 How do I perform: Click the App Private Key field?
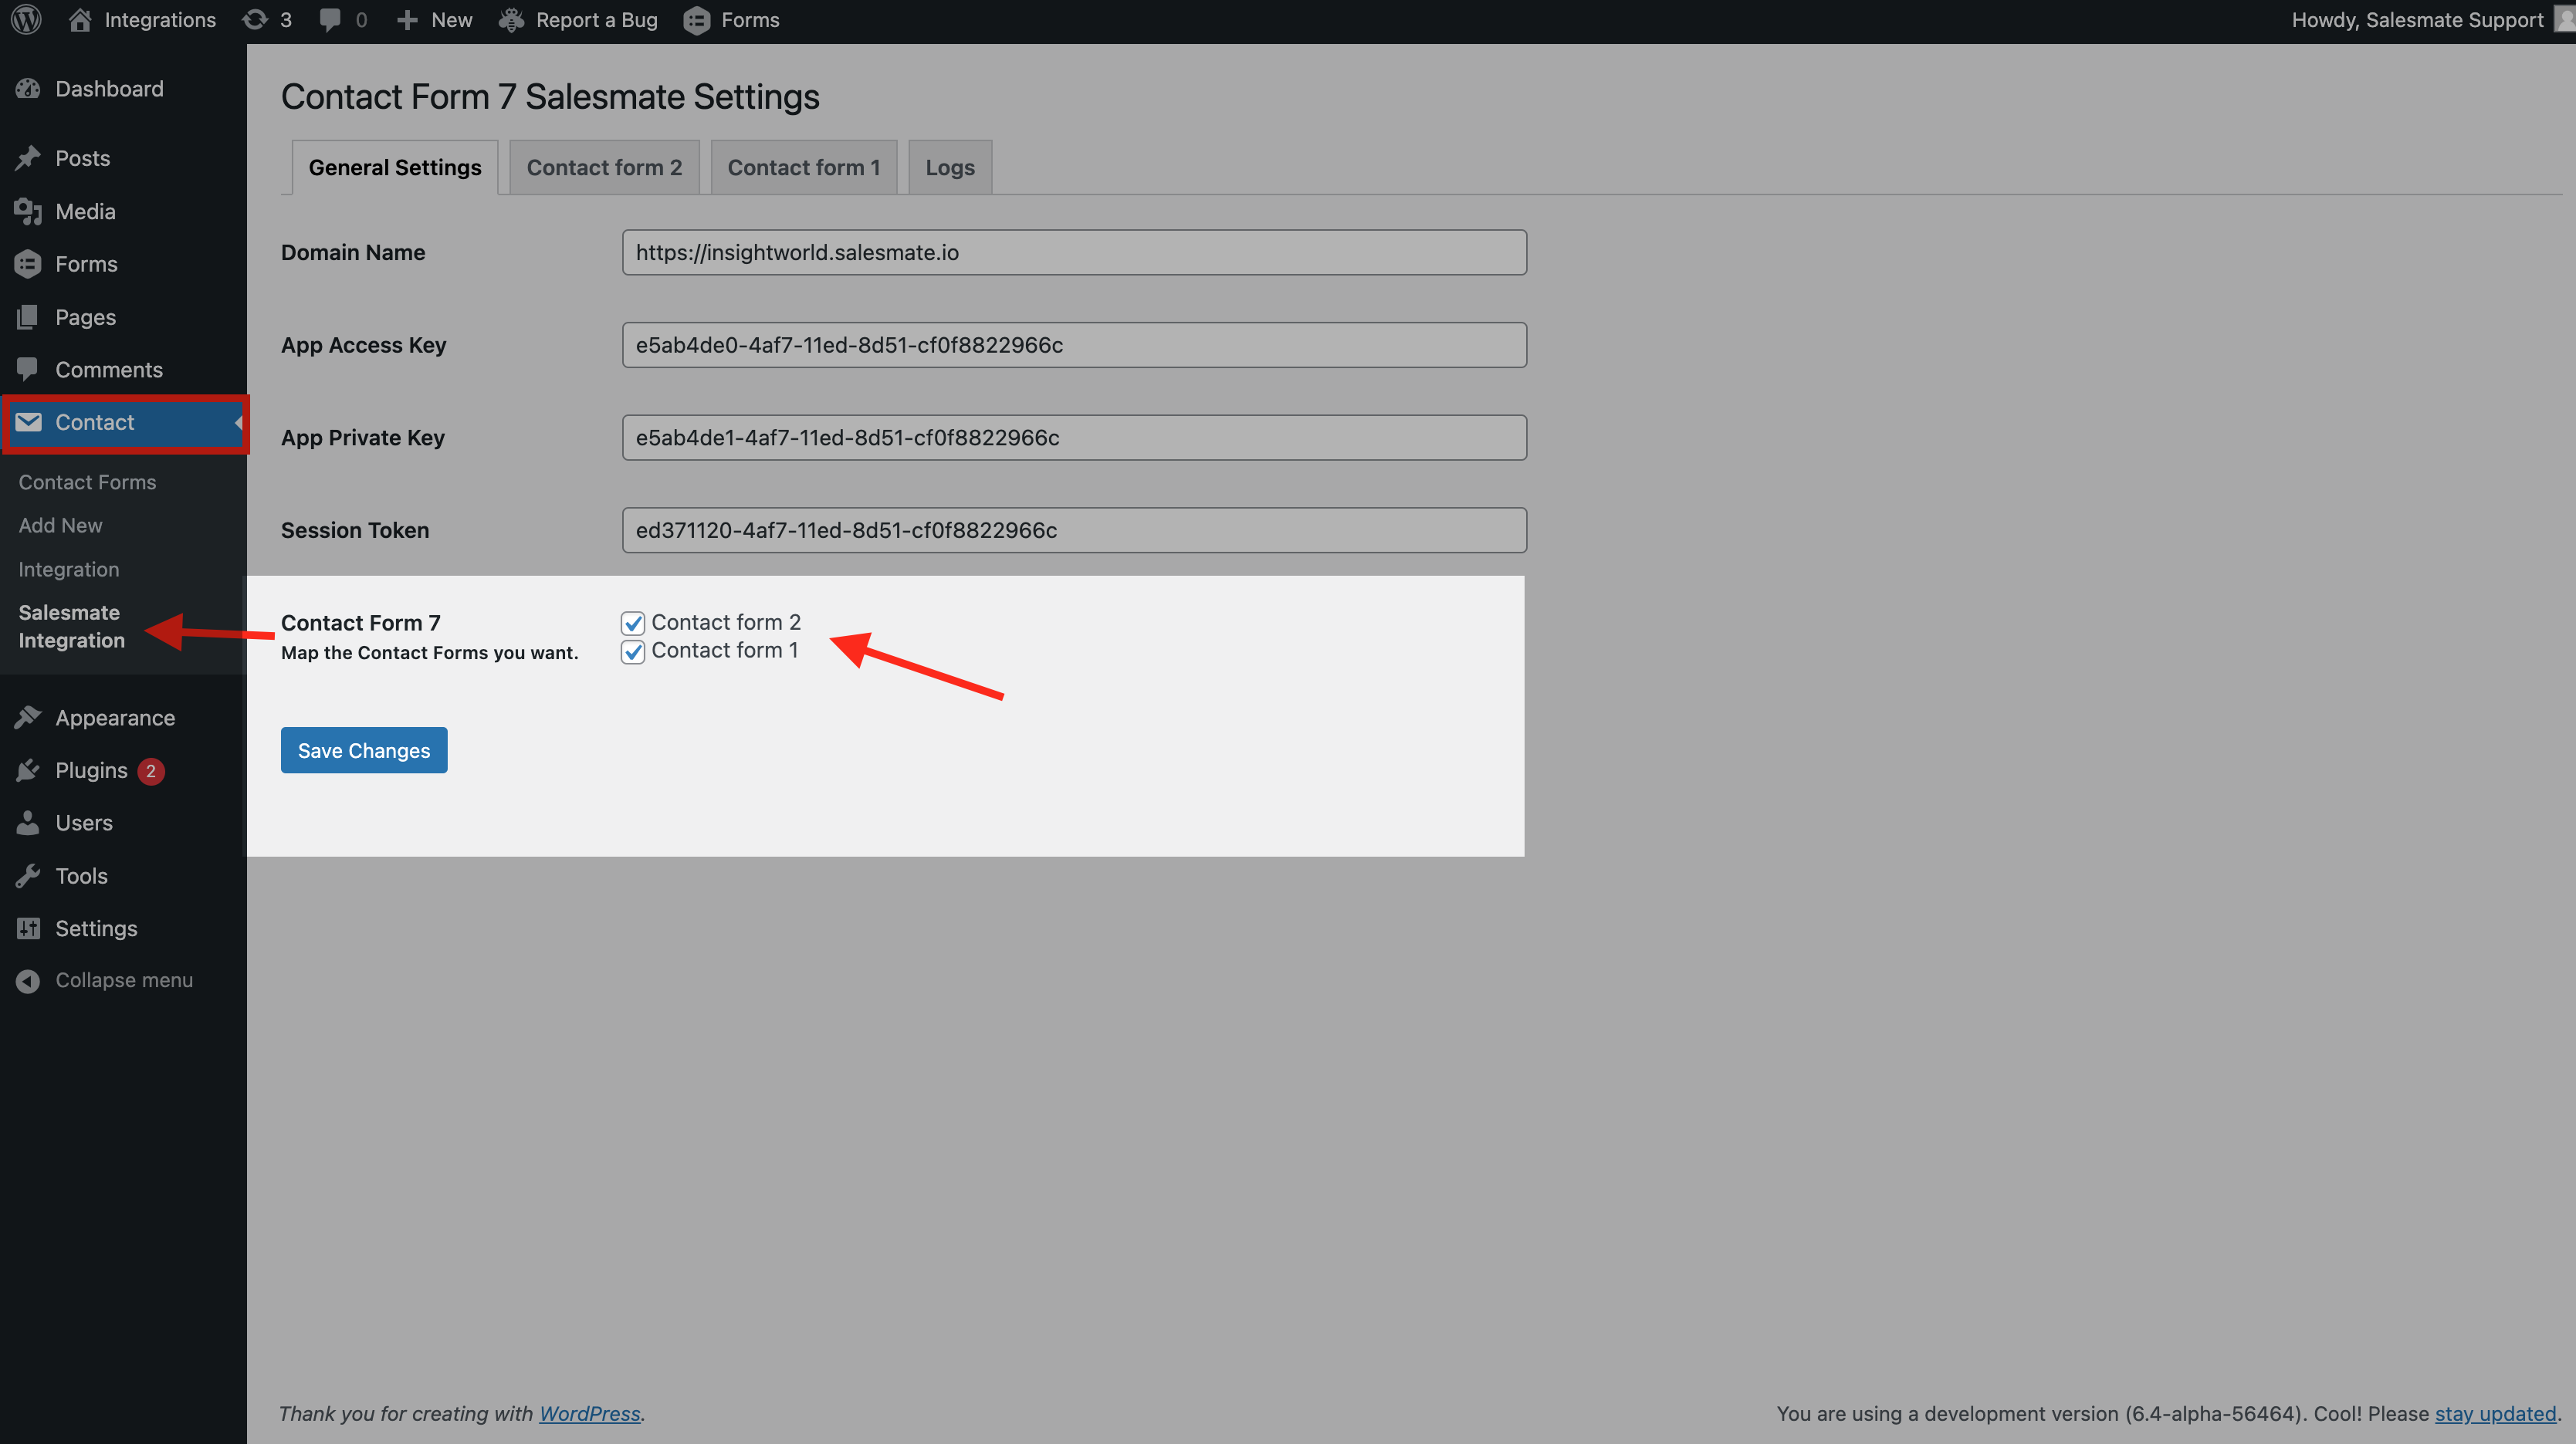pyautogui.click(x=1074, y=437)
